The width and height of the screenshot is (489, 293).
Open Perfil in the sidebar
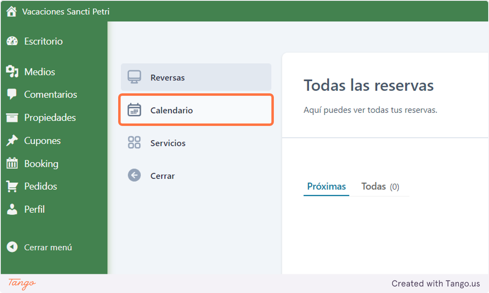click(35, 209)
